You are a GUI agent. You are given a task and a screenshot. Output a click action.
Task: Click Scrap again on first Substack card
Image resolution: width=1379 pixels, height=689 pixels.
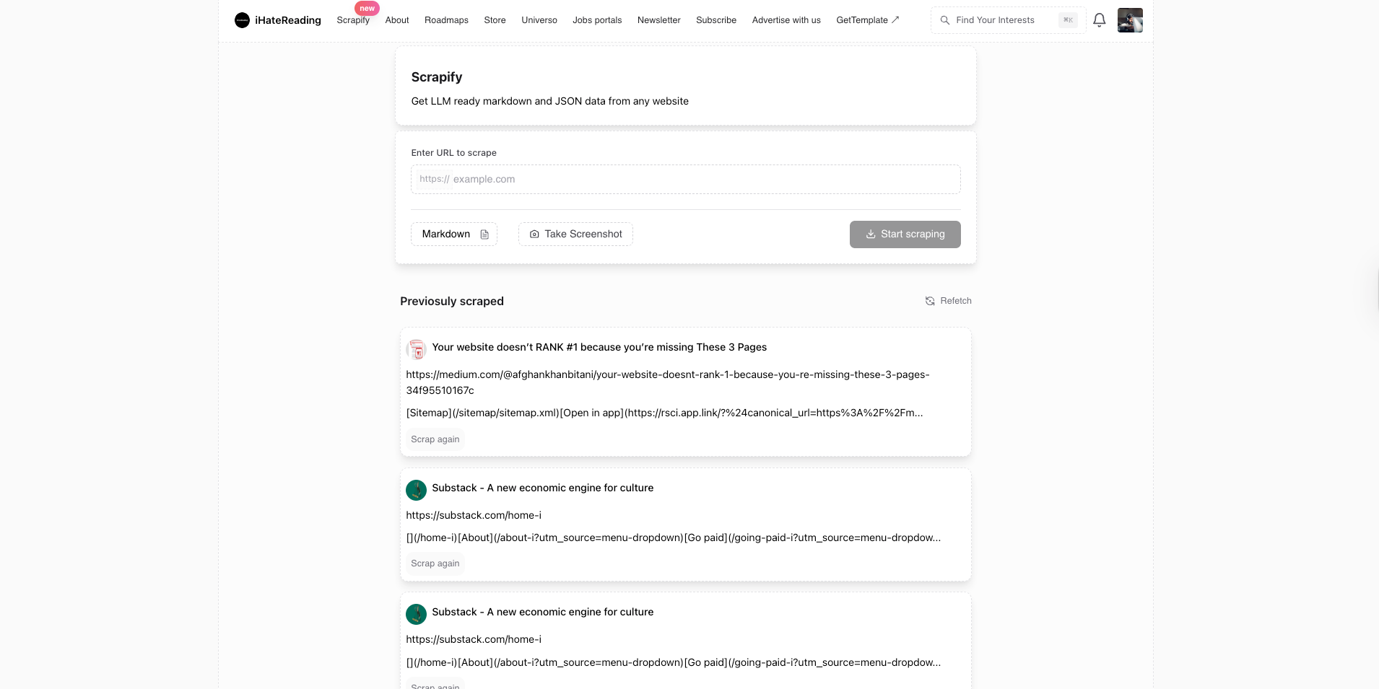[x=435, y=563]
